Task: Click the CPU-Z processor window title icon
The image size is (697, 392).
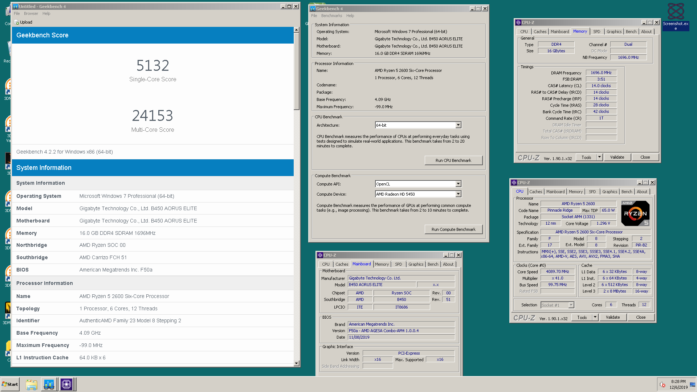Action: click(514, 183)
